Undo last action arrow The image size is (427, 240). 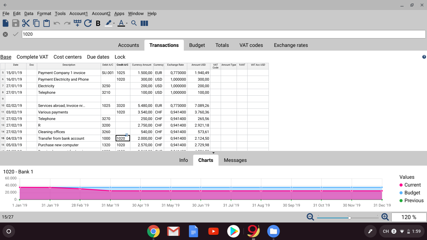[x=57, y=23]
